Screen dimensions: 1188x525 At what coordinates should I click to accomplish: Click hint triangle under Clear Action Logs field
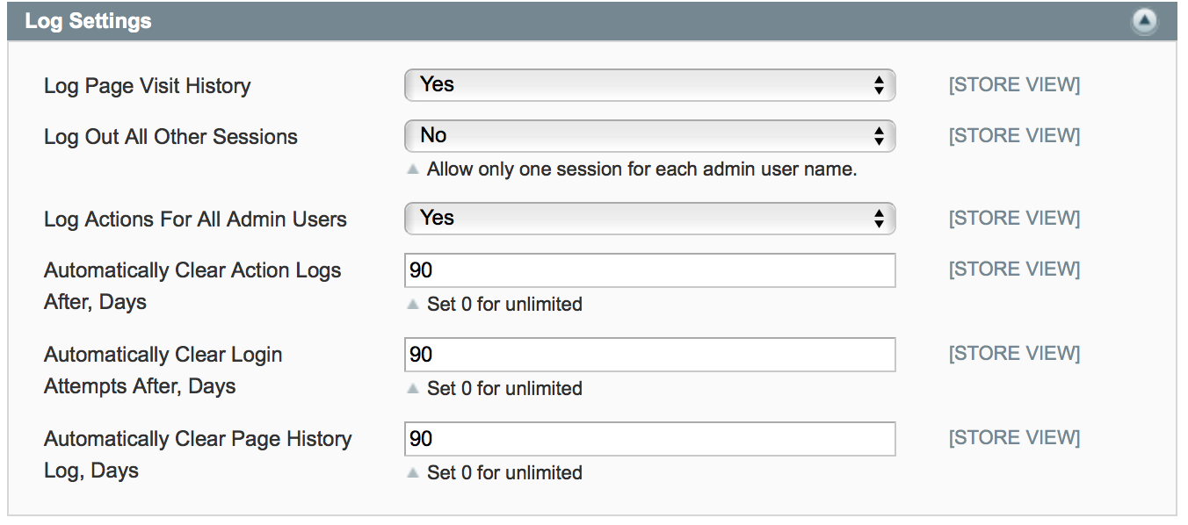(x=413, y=305)
